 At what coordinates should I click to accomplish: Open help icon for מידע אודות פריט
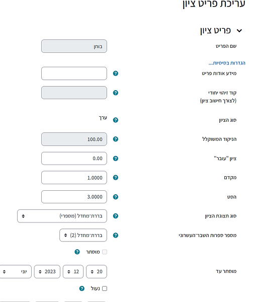116,73
